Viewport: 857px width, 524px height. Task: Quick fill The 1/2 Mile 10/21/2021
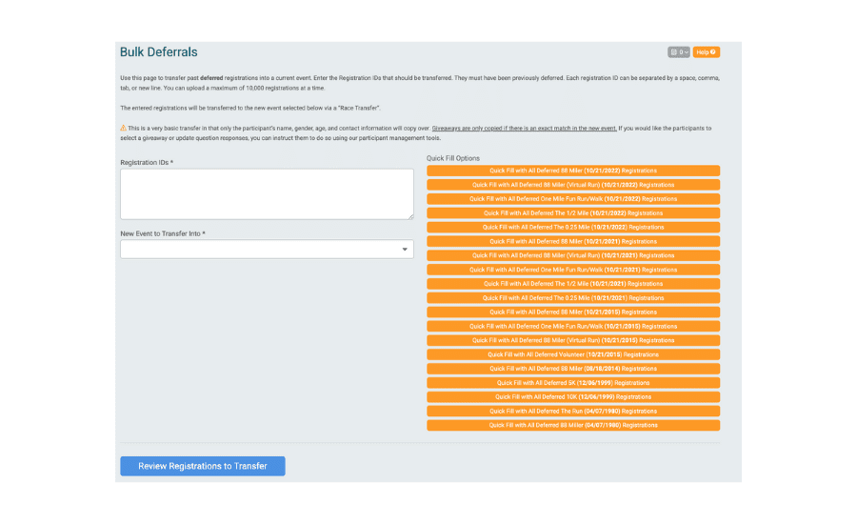(573, 284)
